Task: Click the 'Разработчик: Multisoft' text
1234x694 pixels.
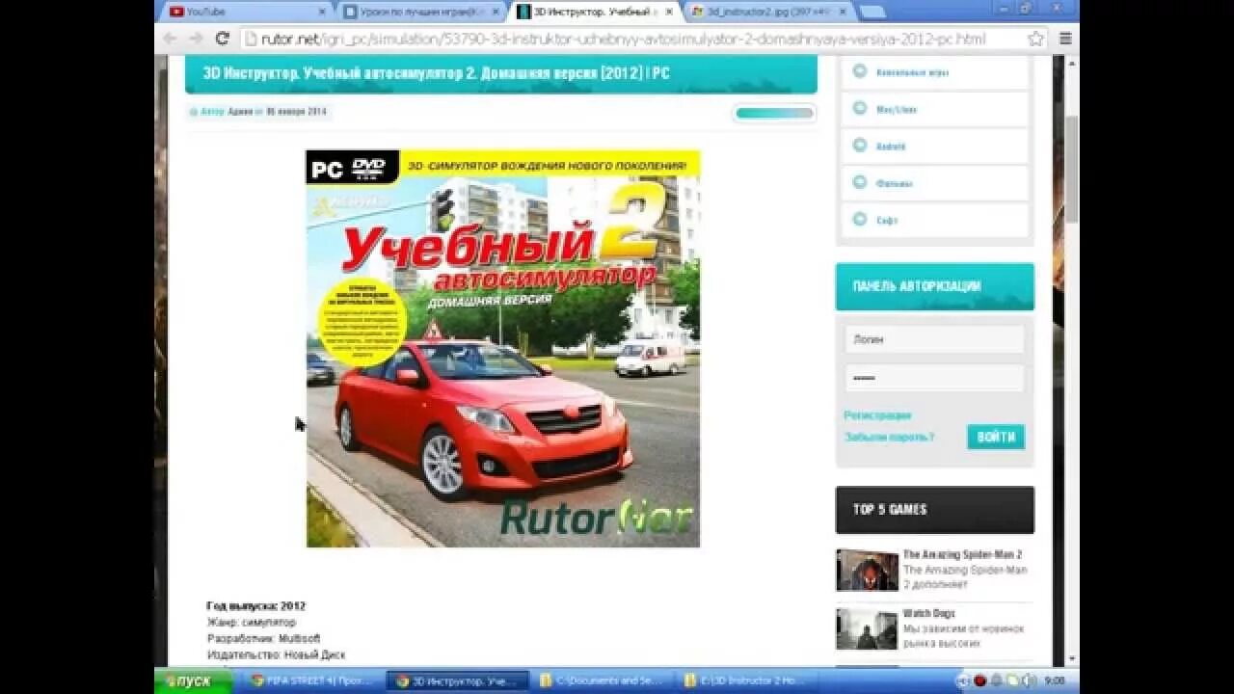Action: pos(263,638)
